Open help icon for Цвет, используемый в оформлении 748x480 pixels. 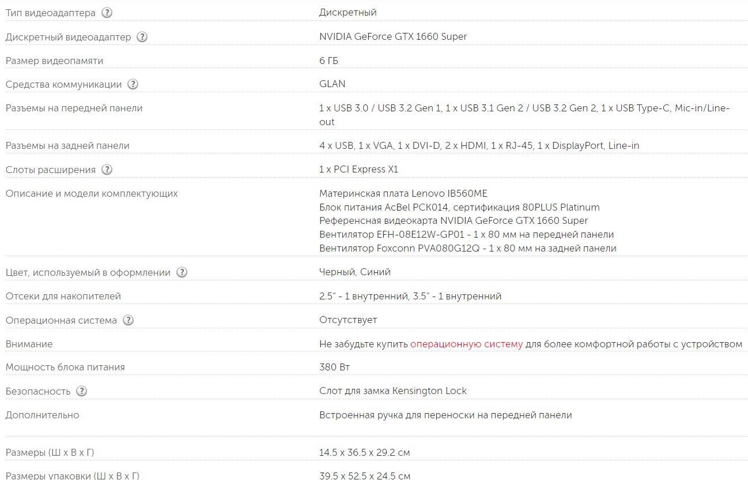click(182, 272)
